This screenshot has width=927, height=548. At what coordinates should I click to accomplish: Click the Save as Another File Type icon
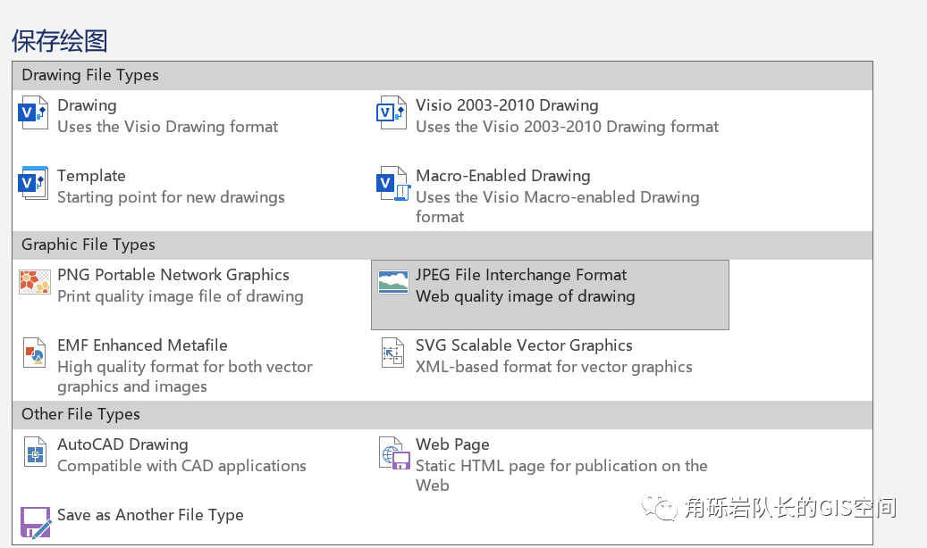(x=36, y=523)
